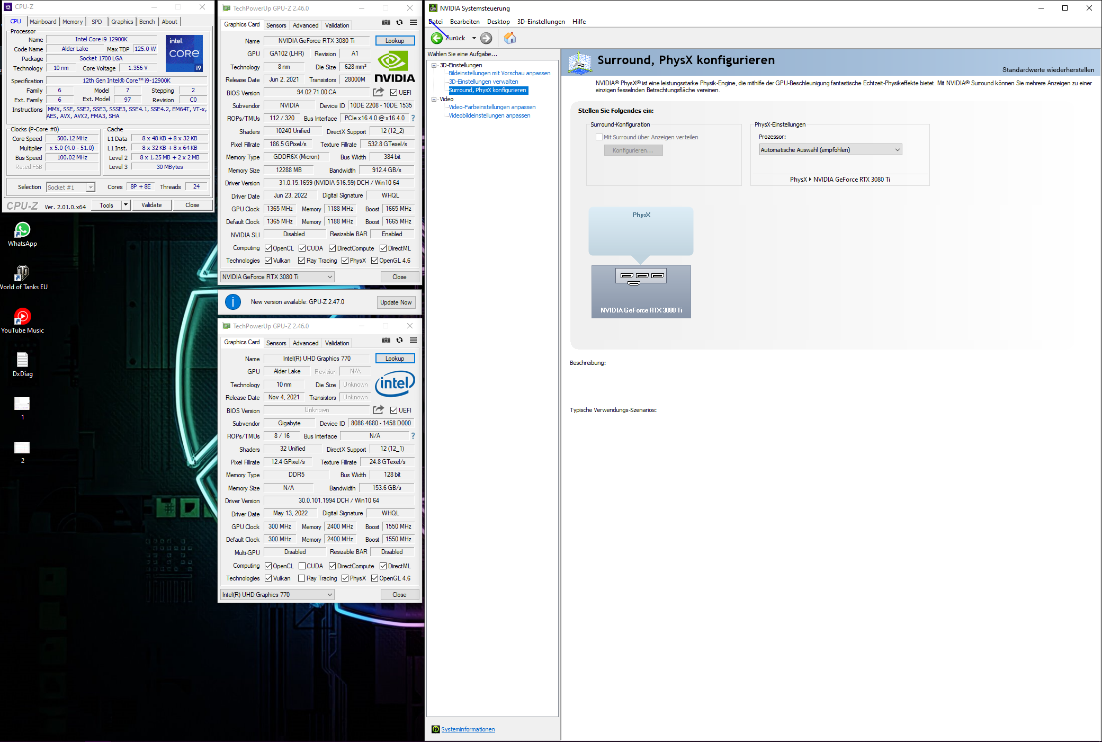This screenshot has width=1102, height=742.
Task: Toggle UEFI checkbox in NVIDIA GPU-Z window
Action: (x=393, y=93)
